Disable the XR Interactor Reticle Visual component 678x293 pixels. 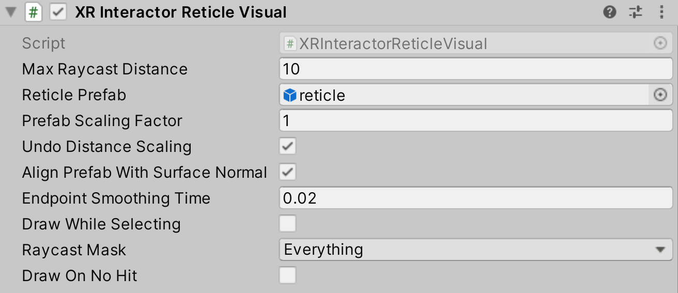(58, 12)
